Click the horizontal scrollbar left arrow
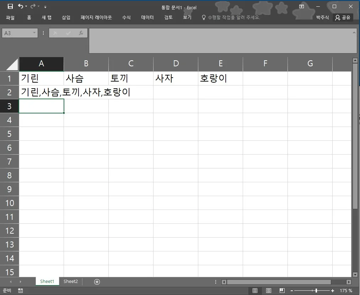Screen dimensions: 360x295 (224, 282)
